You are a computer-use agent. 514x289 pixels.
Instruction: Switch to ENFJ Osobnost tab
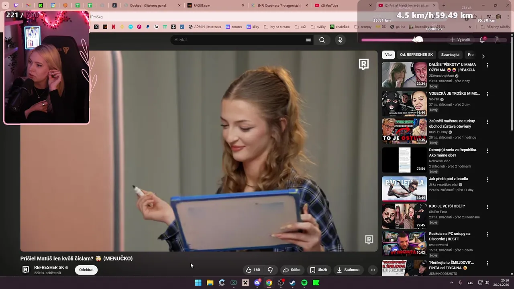click(x=279, y=6)
